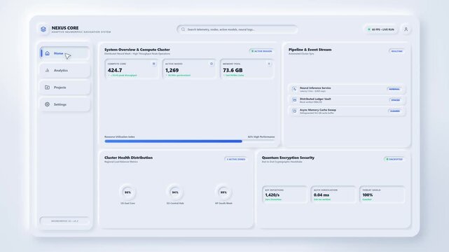
Task: Click the Distributed Ledger Vault icon
Action: (294, 100)
